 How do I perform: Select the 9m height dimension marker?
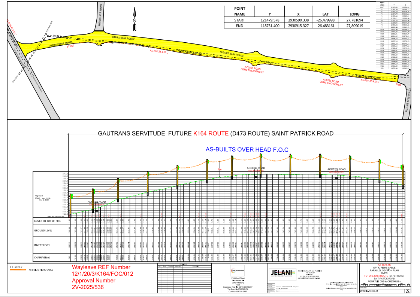[x=220, y=169]
